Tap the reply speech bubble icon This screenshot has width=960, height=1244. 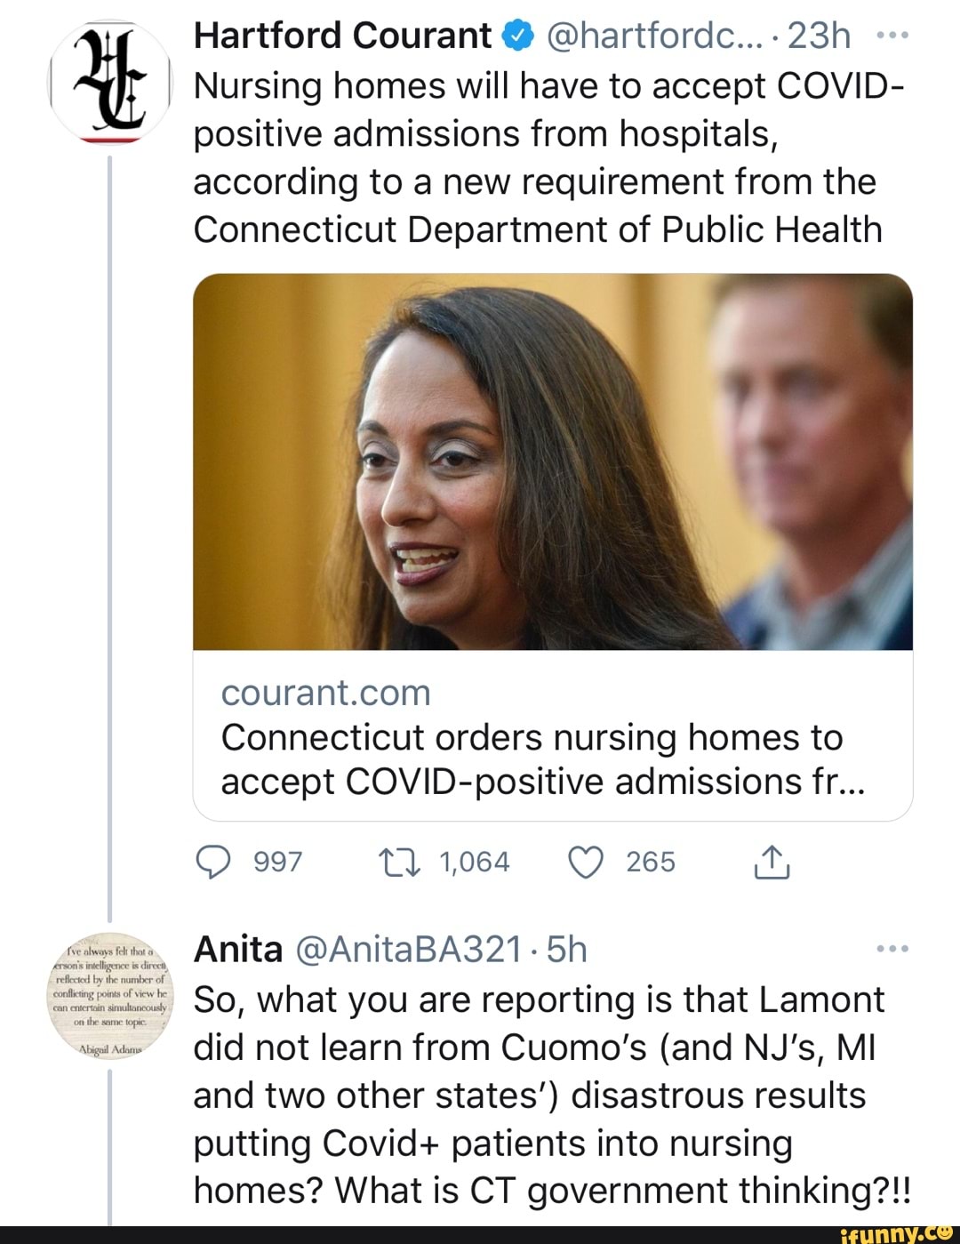click(x=213, y=862)
